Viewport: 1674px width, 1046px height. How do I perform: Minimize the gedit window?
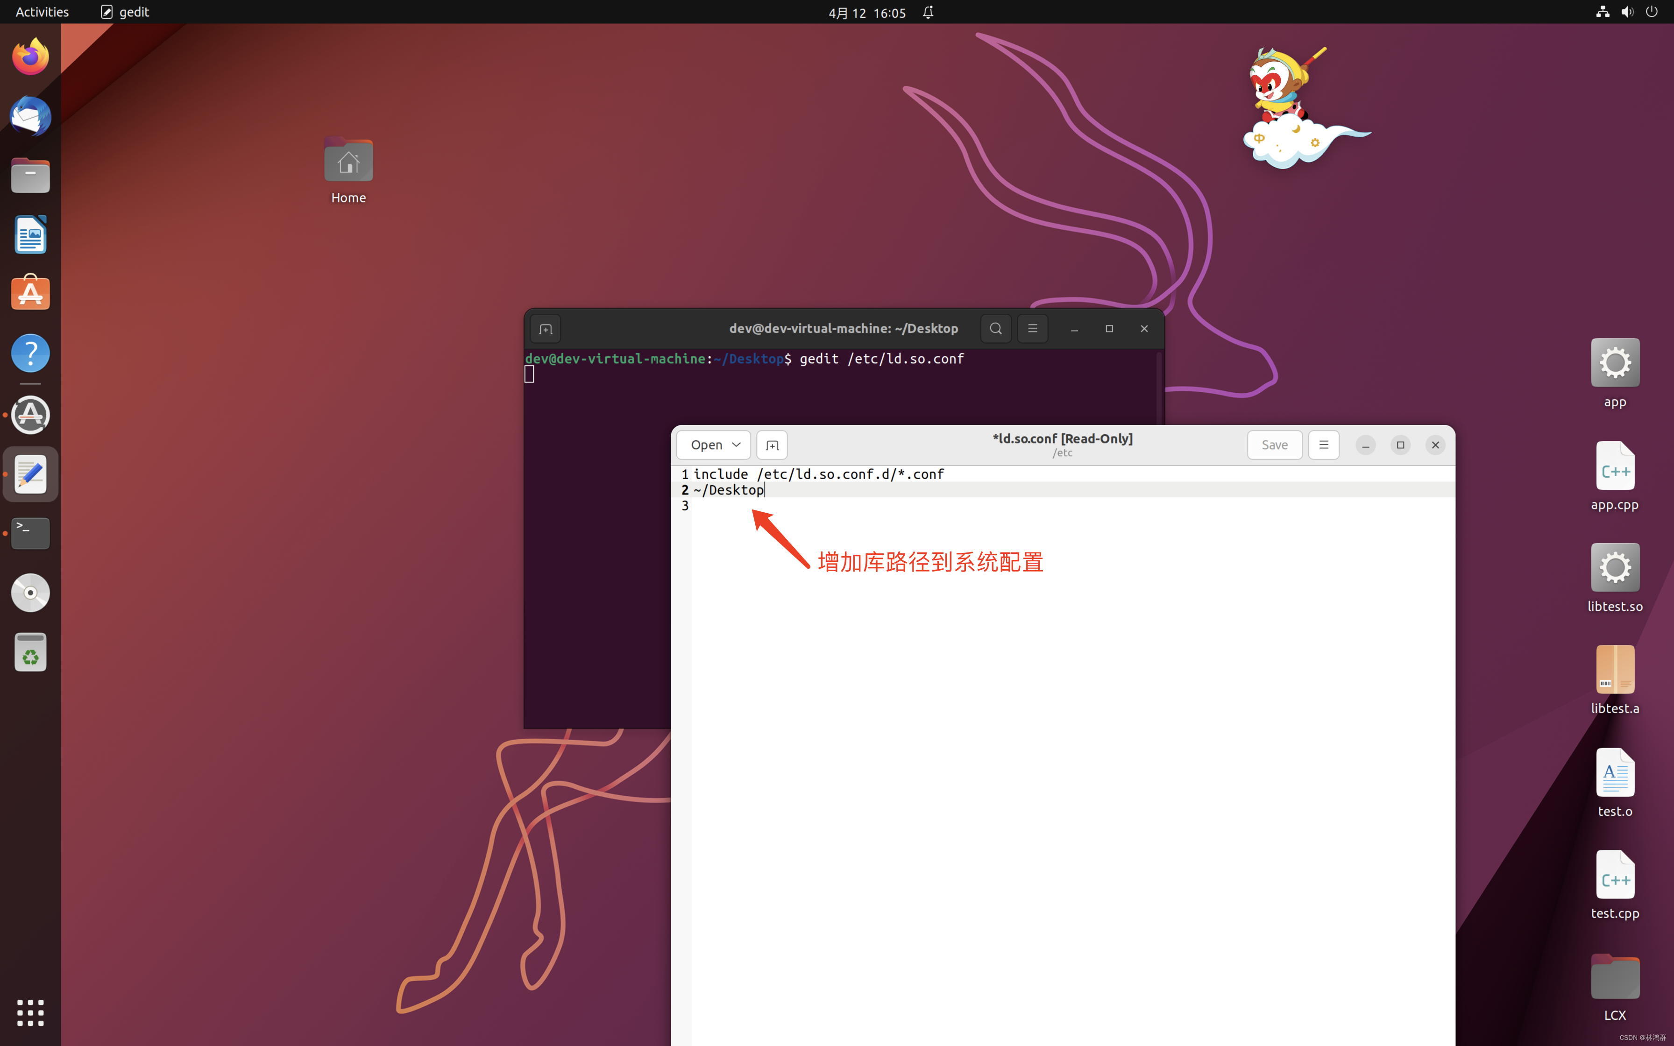coord(1365,445)
